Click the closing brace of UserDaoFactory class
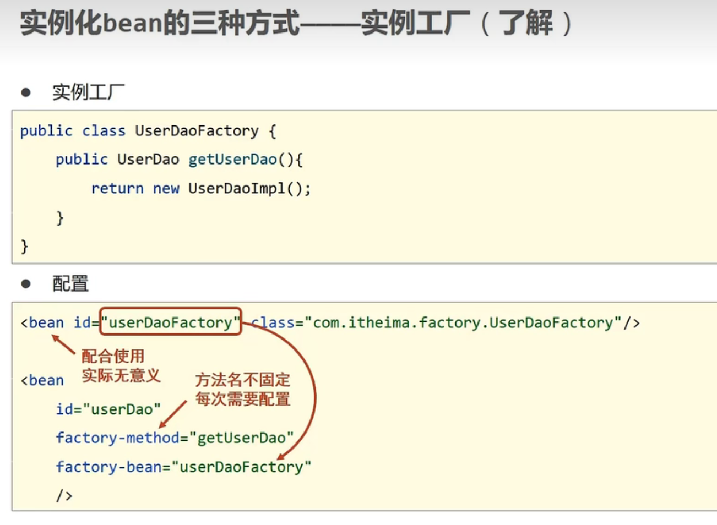The width and height of the screenshot is (717, 525). [x=24, y=246]
